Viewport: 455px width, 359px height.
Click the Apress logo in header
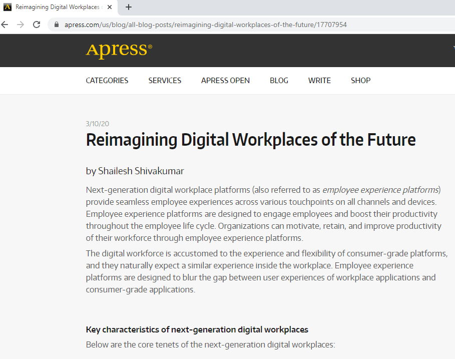coord(119,50)
